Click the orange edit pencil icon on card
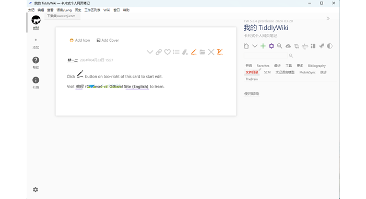This screenshot has height=199, width=366. (x=194, y=52)
